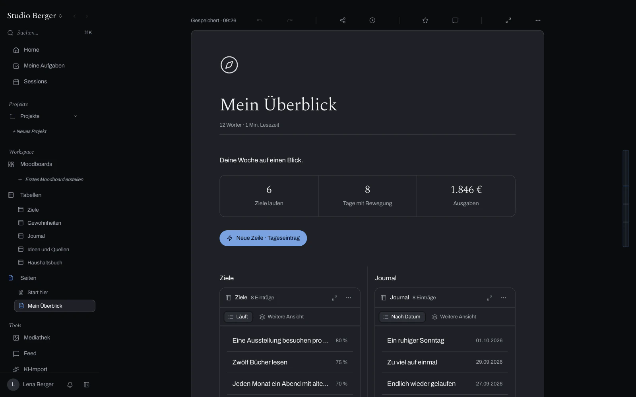Click the undo arrow
Viewport: 636px width, 397px height.
(260, 20)
